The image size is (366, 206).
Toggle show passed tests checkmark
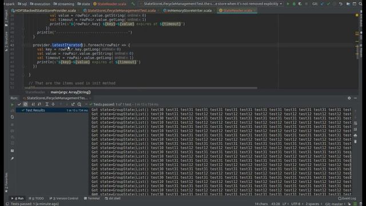tap(19, 104)
